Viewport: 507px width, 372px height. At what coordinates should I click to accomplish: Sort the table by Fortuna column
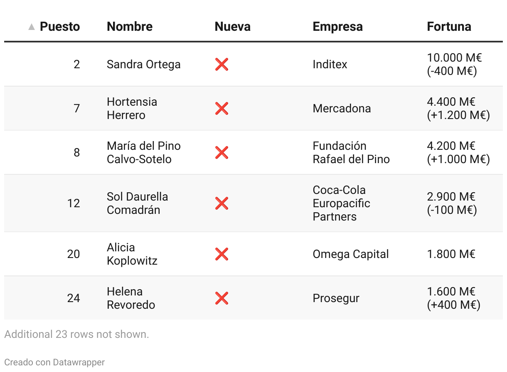click(449, 27)
